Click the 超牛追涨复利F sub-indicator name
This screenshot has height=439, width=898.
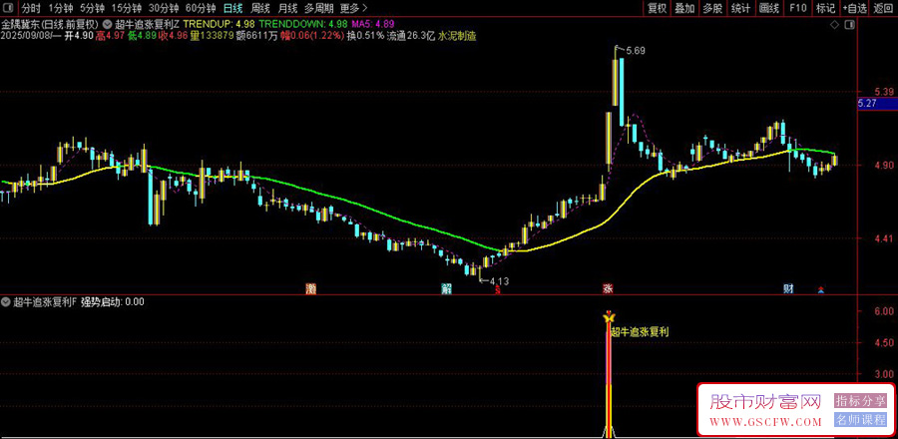pos(45,301)
